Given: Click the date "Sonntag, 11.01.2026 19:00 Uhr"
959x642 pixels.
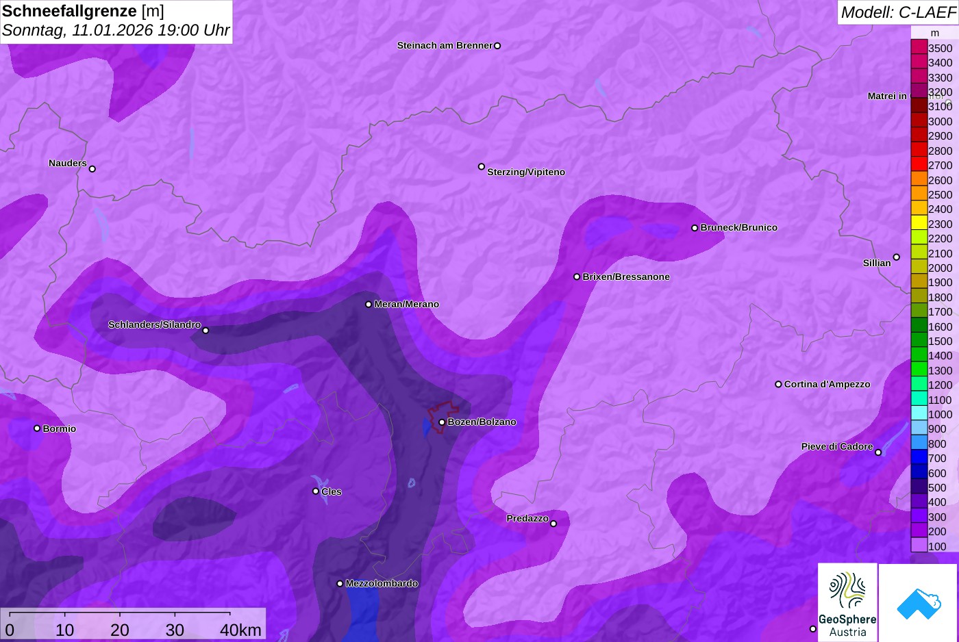Looking at the screenshot, I should [116, 30].
